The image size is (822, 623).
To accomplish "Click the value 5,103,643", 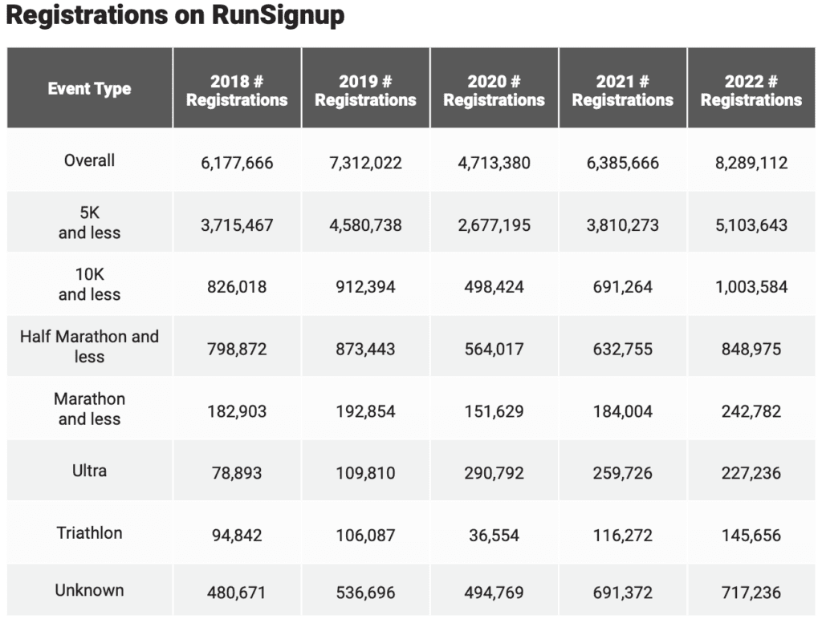I will click(x=751, y=225).
